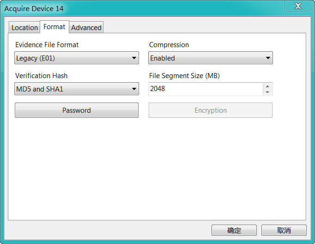Select the Format tab
Viewport: 315px width, 244px height.
tap(55, 27)
